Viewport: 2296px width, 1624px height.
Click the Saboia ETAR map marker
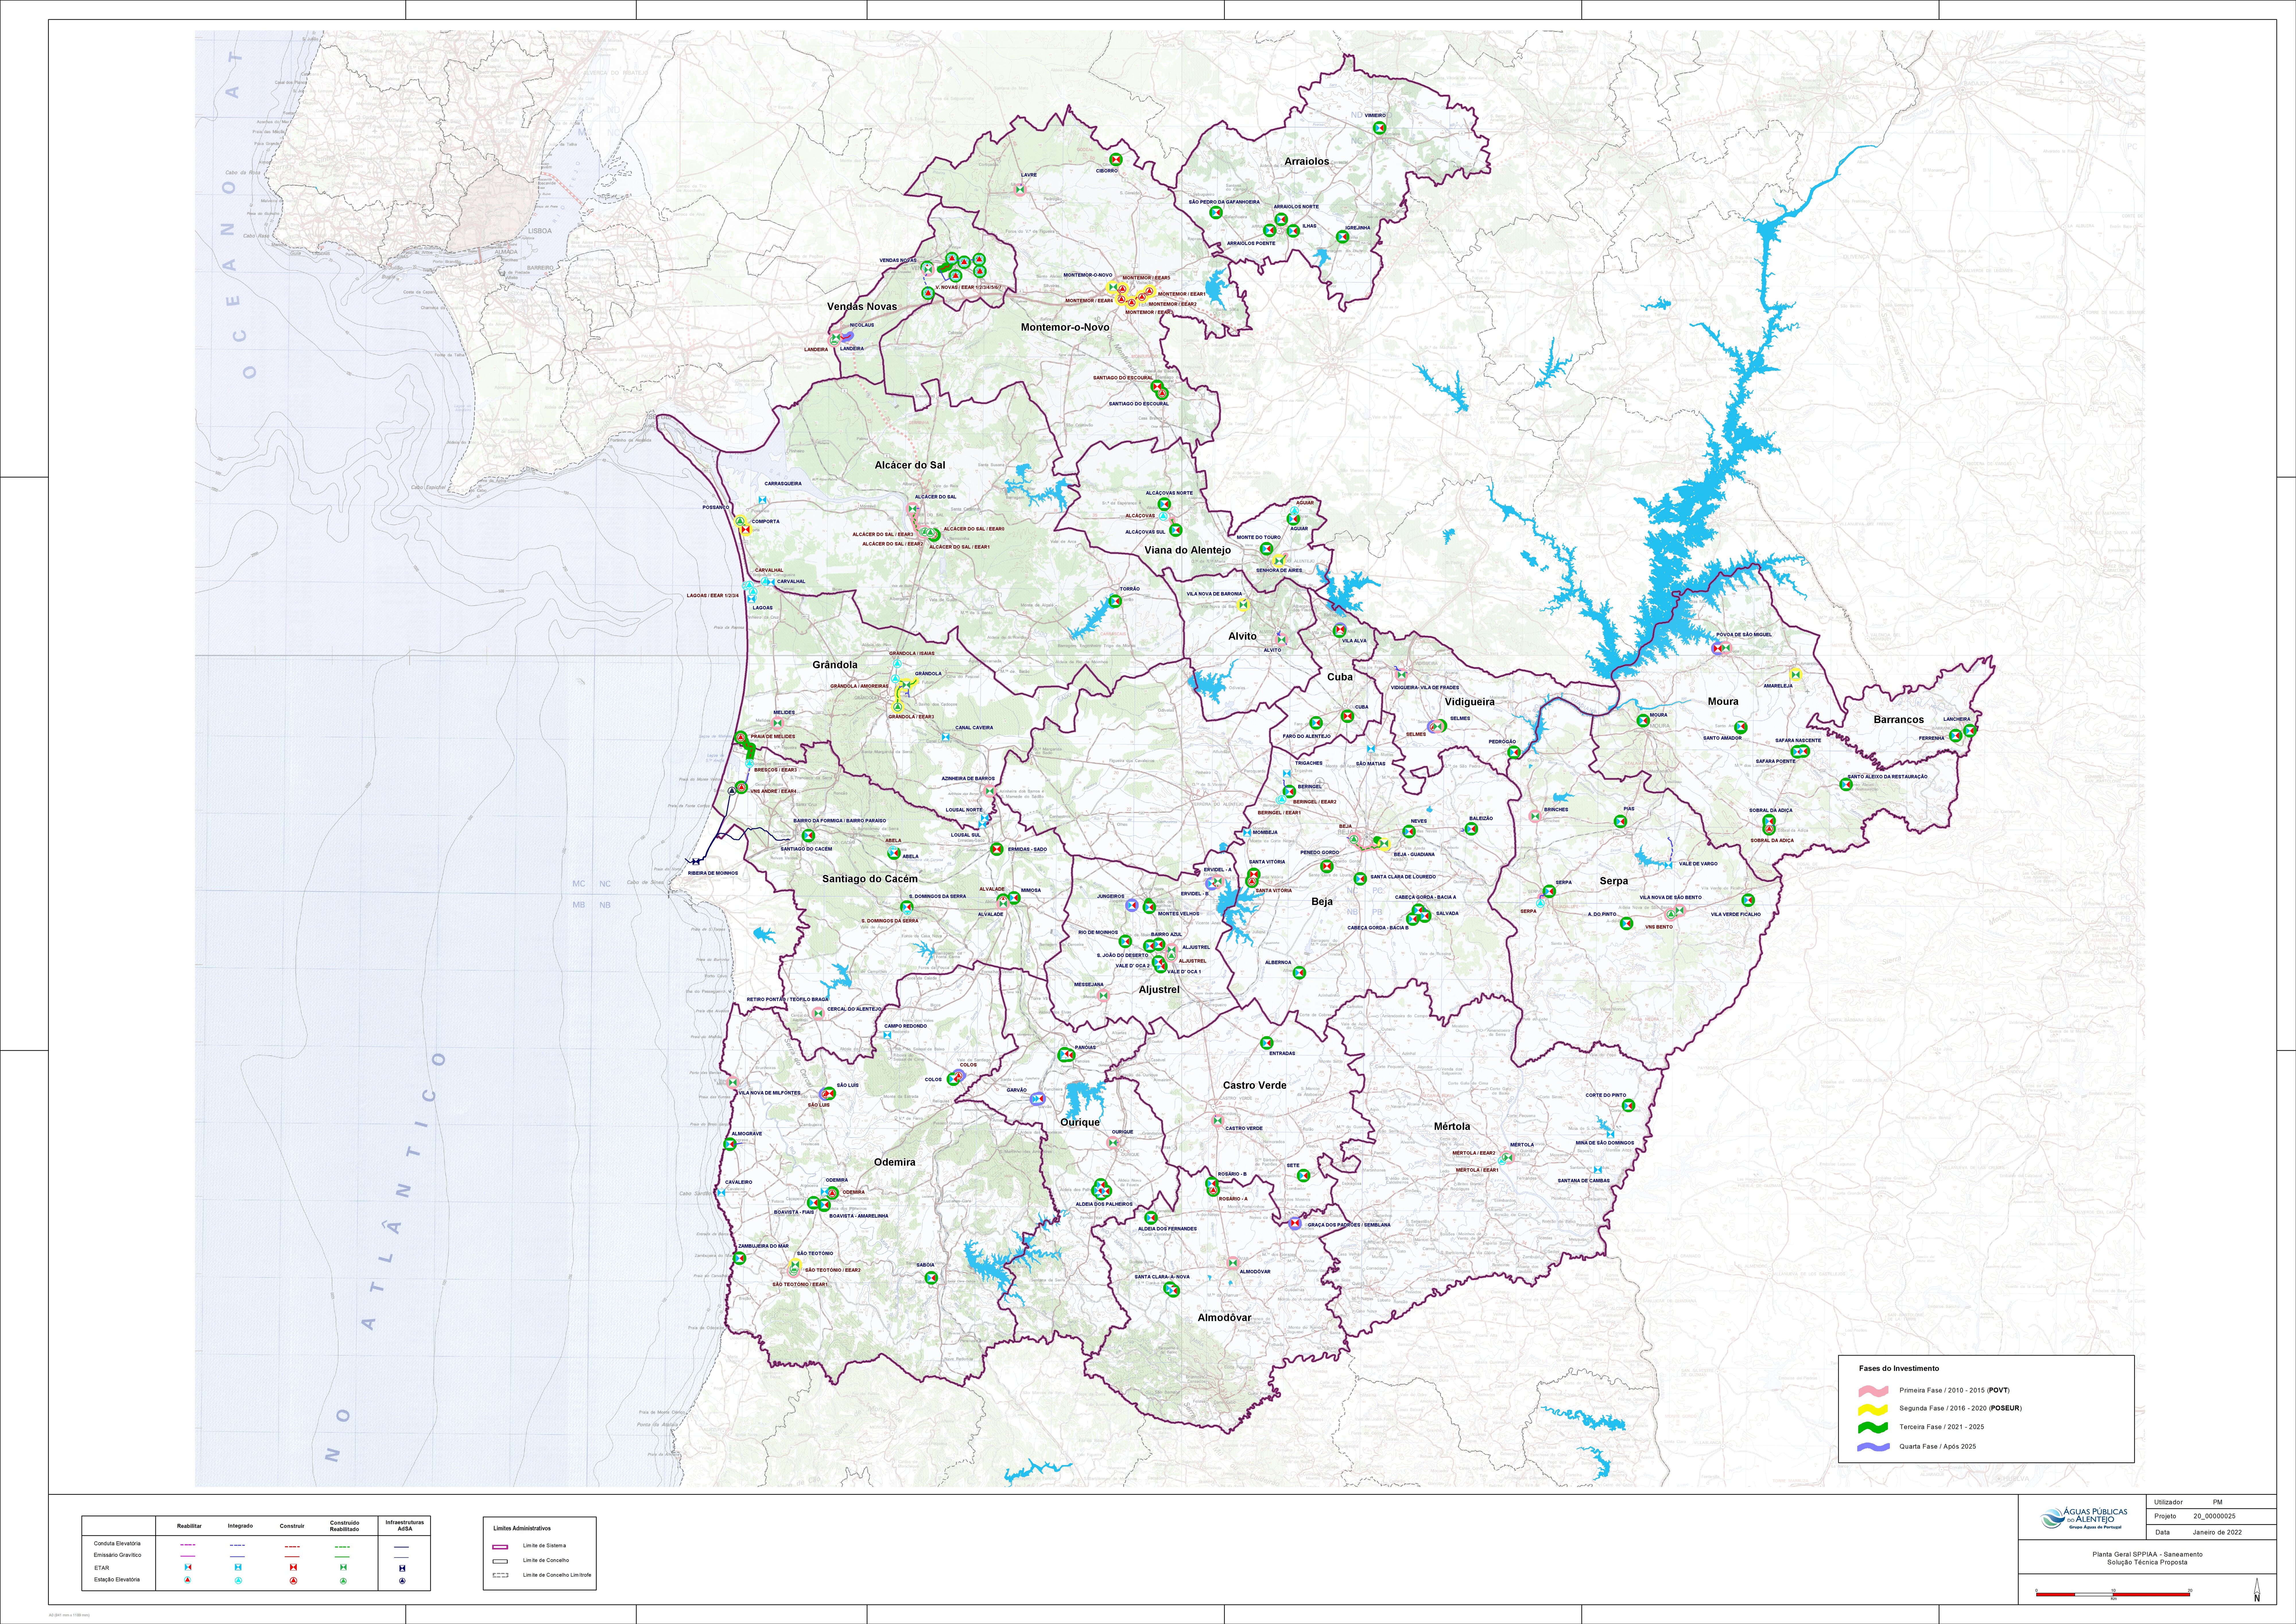(931, 1278)
